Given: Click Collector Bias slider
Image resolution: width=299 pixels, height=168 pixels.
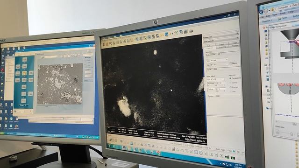Looking at the screenshot, I should click(x=222, y=56).
